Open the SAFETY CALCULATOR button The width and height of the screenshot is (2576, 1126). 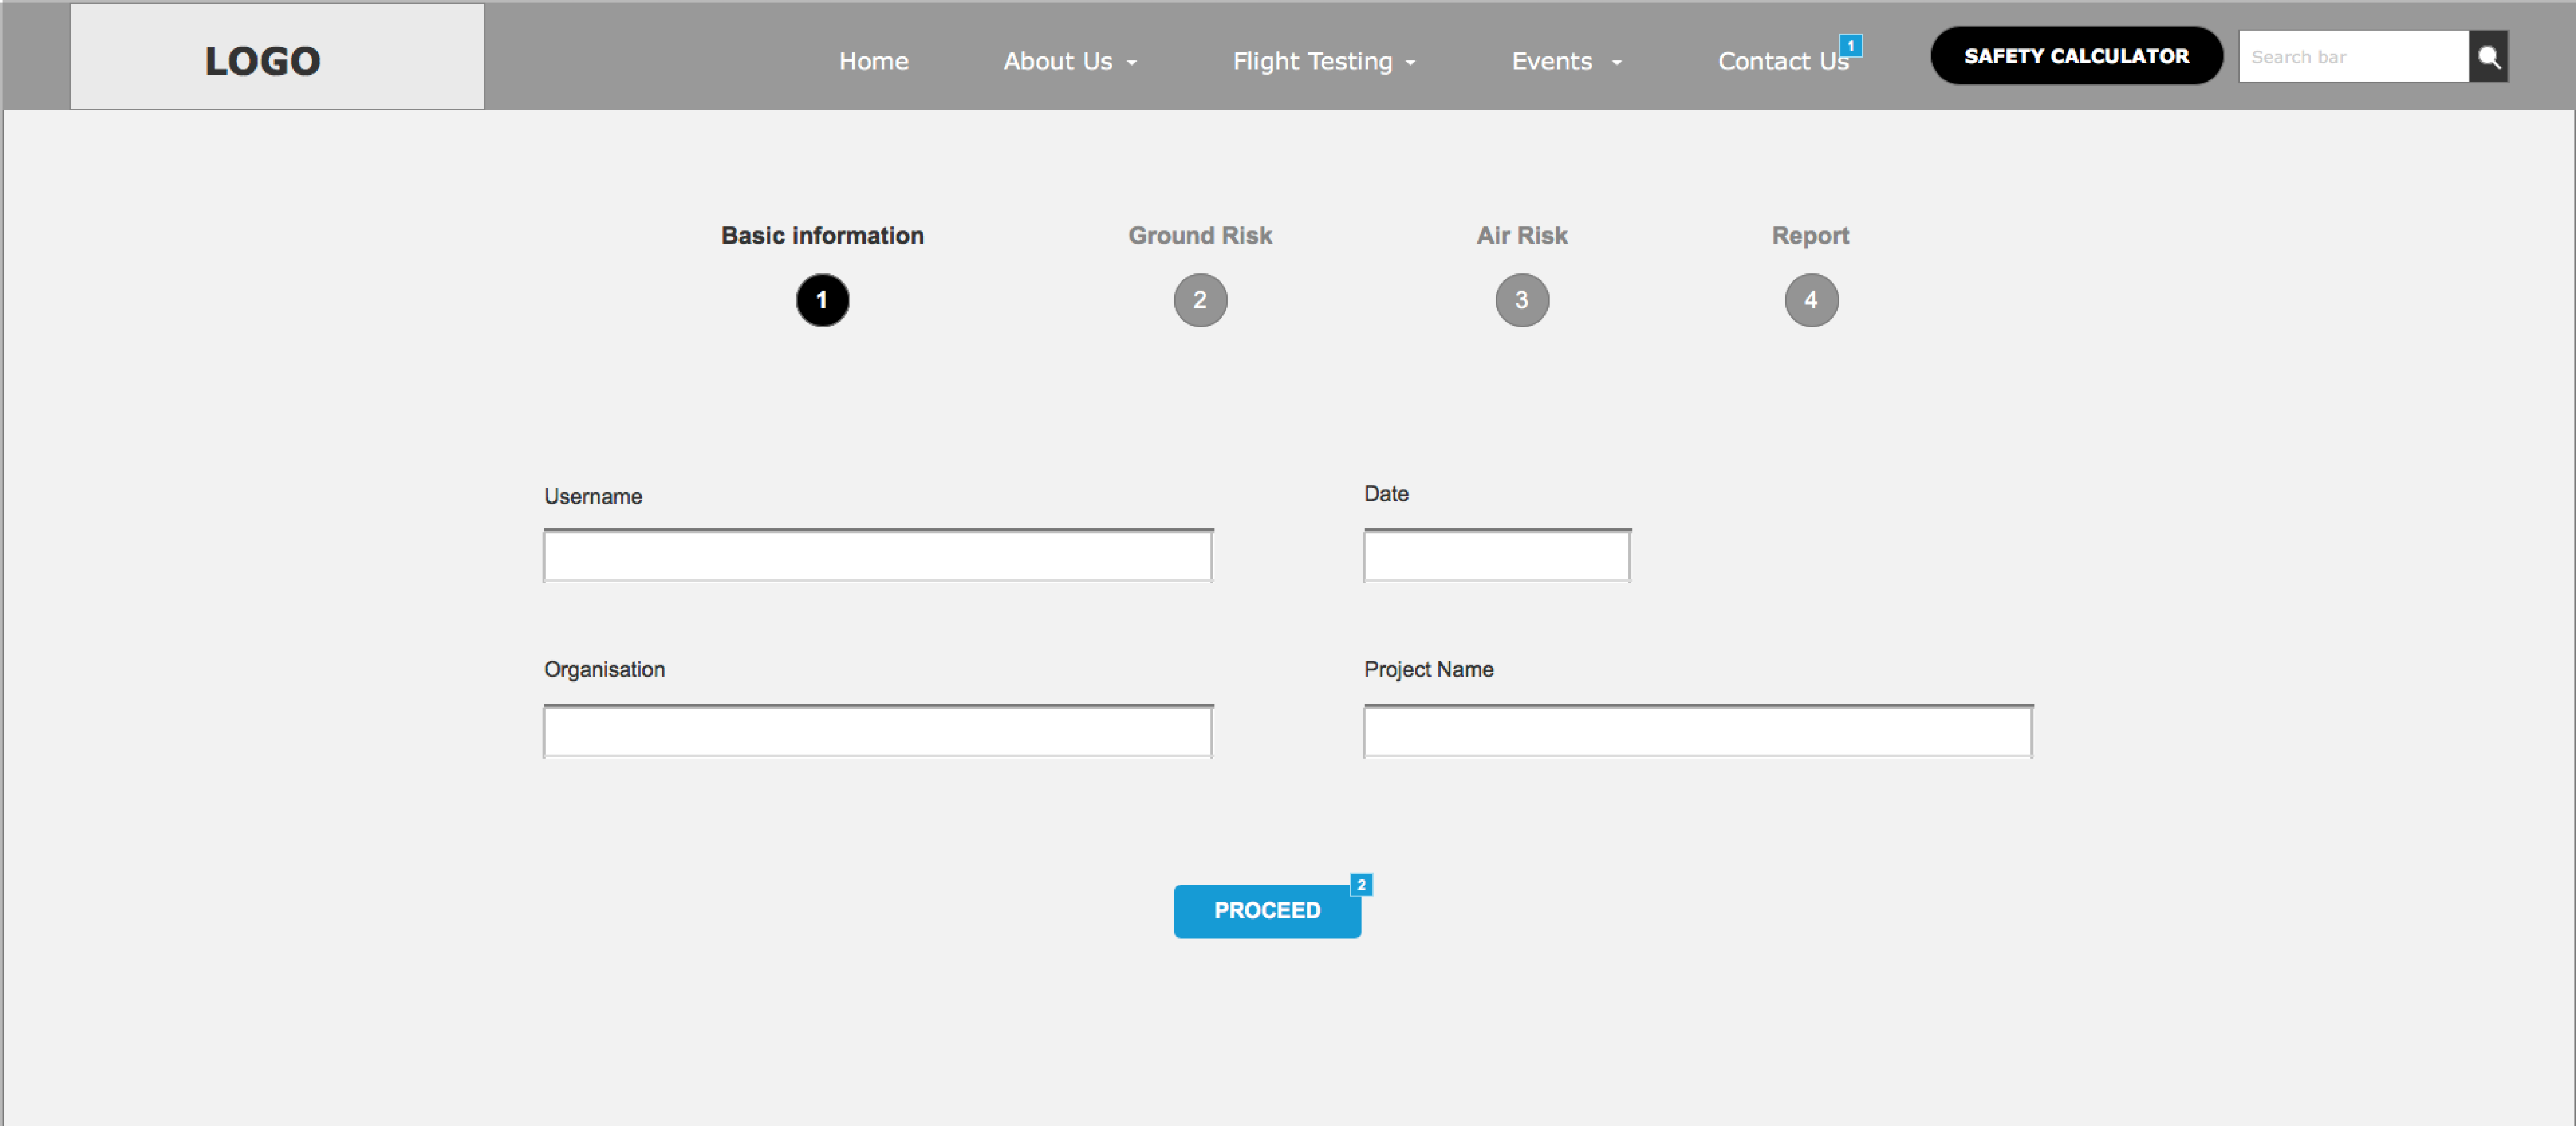(2075, 56)
